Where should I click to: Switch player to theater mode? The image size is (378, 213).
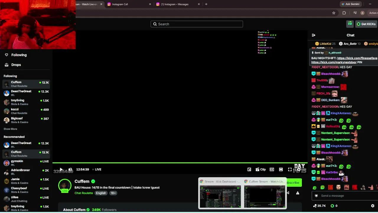tap(281, 170)
